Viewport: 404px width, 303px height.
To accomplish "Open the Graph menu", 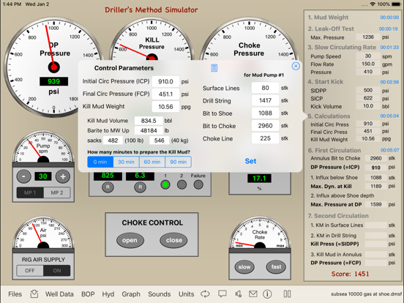I will coord(131,294).
